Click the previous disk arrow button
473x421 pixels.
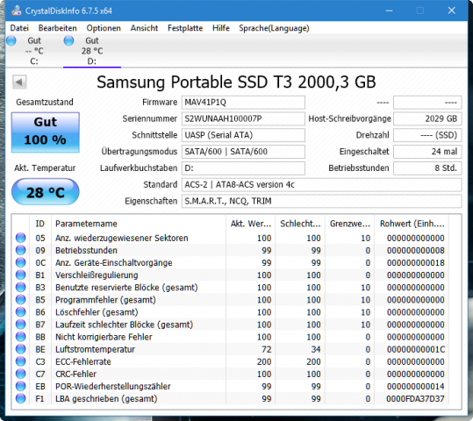coord(19,82)
